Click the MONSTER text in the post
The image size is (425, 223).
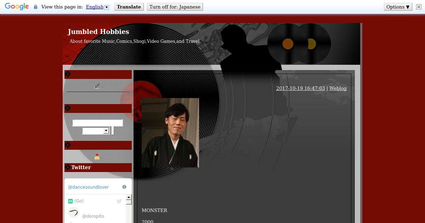(154, 210)
